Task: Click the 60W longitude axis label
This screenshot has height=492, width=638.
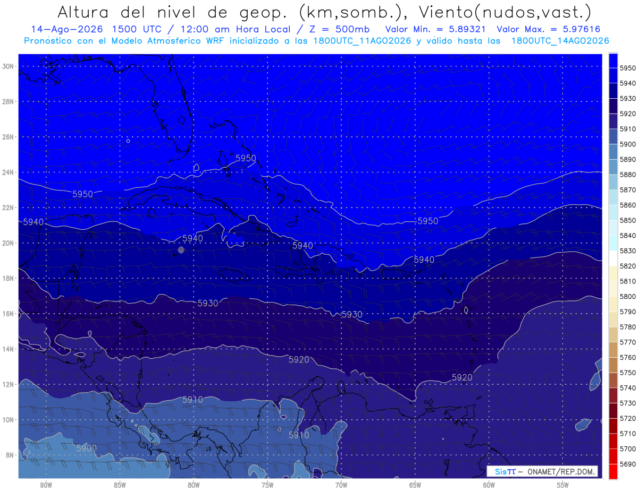Action: tap(489, 485)
